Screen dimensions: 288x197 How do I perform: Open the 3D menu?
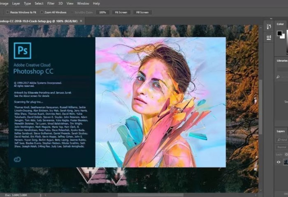(x=60, y=3)
